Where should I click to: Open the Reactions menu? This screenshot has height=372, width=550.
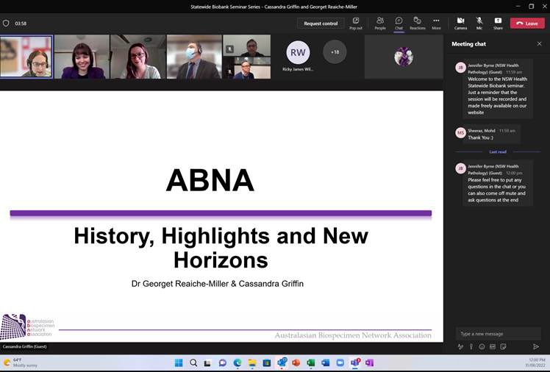tap(418, 23)
